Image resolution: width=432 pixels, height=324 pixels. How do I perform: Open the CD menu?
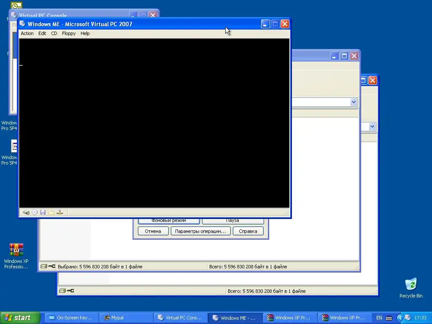pyautogui.click(x=54, y=33)
